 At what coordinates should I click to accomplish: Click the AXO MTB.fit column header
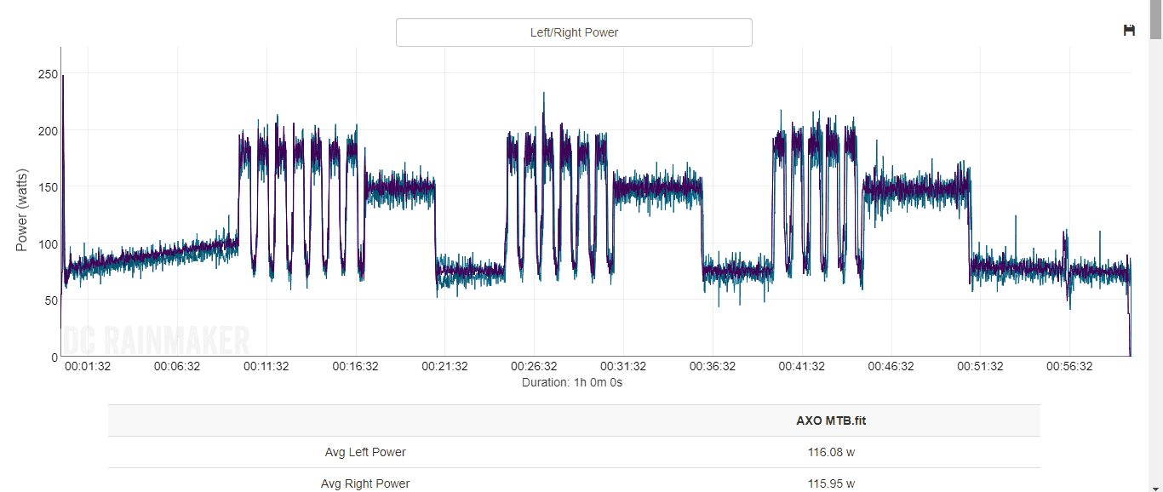click(831, 420)
